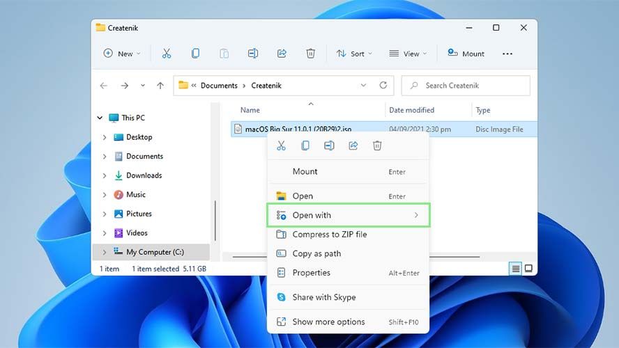This screenshot has width=619, height=348.
Task: Open the address bar history dropdown
Action: (363, 85)
